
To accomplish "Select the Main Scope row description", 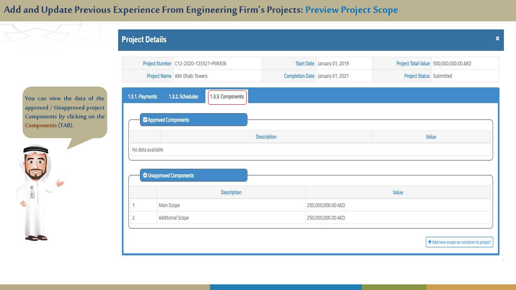I will 169,205.
